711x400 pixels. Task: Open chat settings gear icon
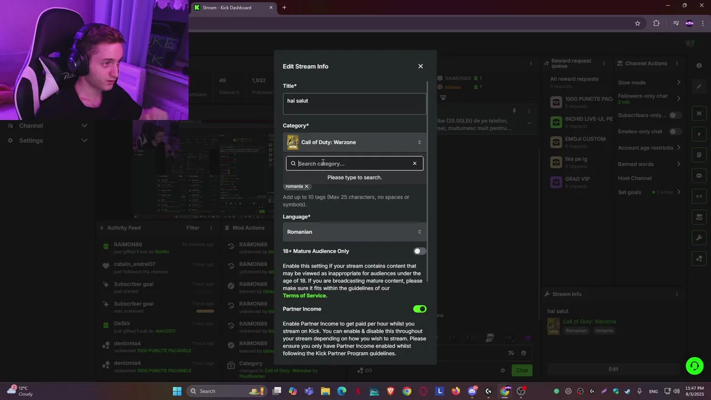(503, 371)
